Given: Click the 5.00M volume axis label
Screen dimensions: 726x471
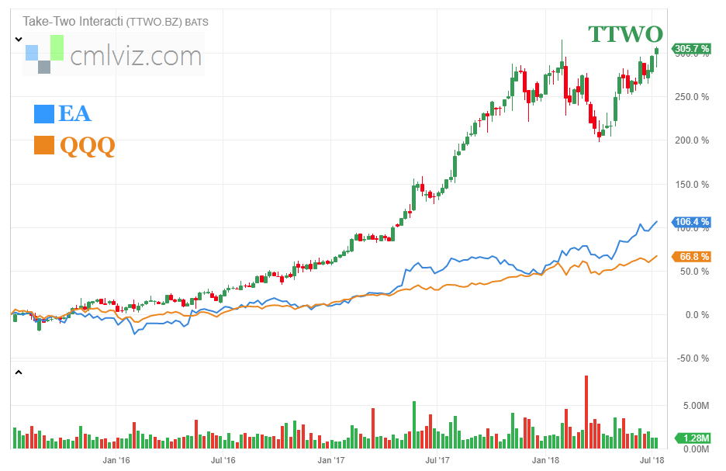Looking at the screenshot, I should (696, 406).
